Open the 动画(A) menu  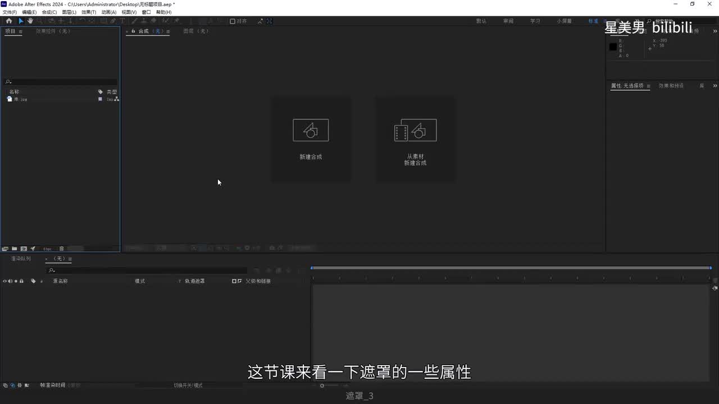(x=109, y=12)
